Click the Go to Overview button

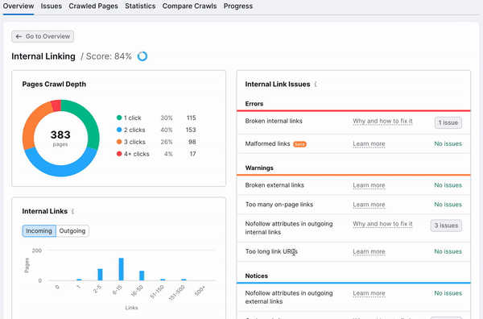[43, 36]
